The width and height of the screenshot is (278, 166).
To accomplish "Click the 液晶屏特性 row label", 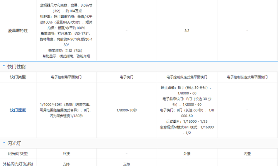I will point(18,31).
